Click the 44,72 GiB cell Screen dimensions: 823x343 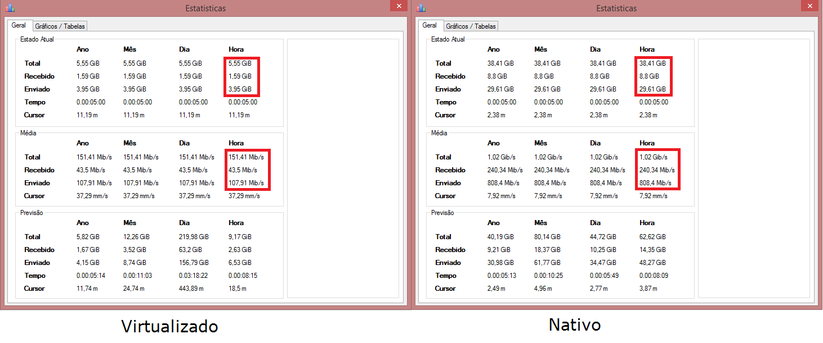point(603,237)
